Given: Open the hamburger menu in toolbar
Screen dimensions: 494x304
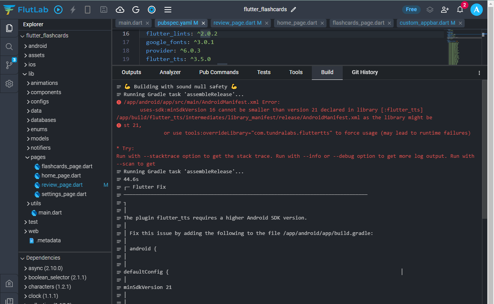Looking at the screenshot, I should (167, 10).
